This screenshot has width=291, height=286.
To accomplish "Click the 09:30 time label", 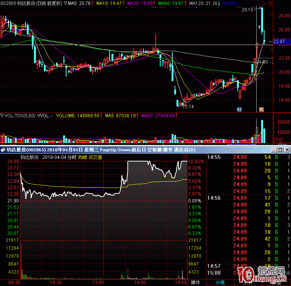I will (x=14, y=283).
